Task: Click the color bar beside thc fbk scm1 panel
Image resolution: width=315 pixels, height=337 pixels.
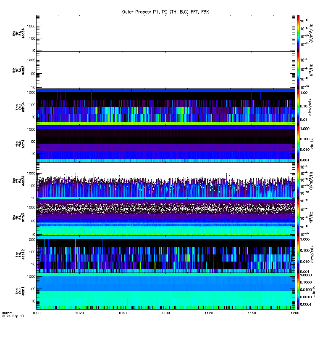Action: point(298,291)
